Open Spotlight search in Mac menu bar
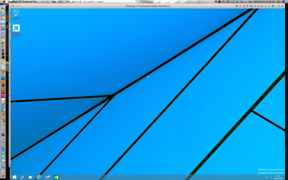The height and width of the screenshot is (180, 288). pyautogui.click(x=278, y=2)
